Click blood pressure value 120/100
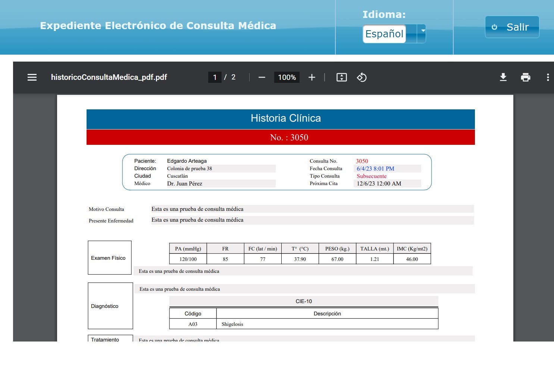Viewport: 554px width, 371px height. point(188,259)
